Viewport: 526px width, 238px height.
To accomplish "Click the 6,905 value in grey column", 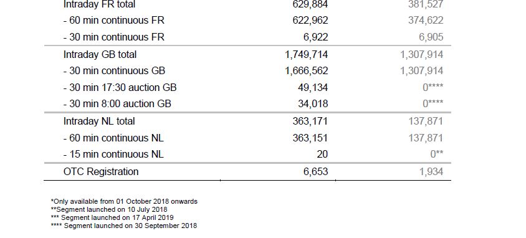I will click(x=431, y=37).
